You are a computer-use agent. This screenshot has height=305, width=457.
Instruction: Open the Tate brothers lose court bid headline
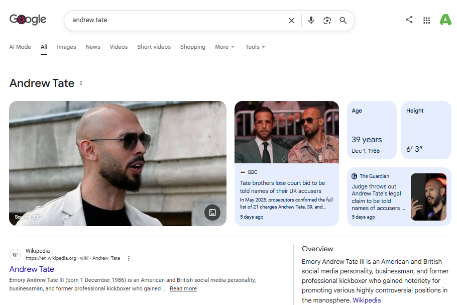[282, 187]
